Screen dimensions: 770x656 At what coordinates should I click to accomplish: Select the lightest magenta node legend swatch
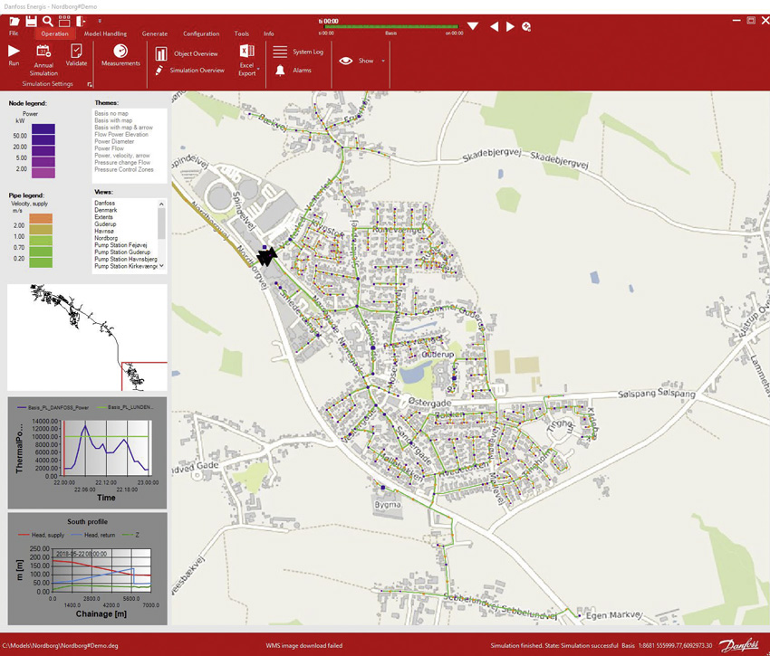pos(43,173)
